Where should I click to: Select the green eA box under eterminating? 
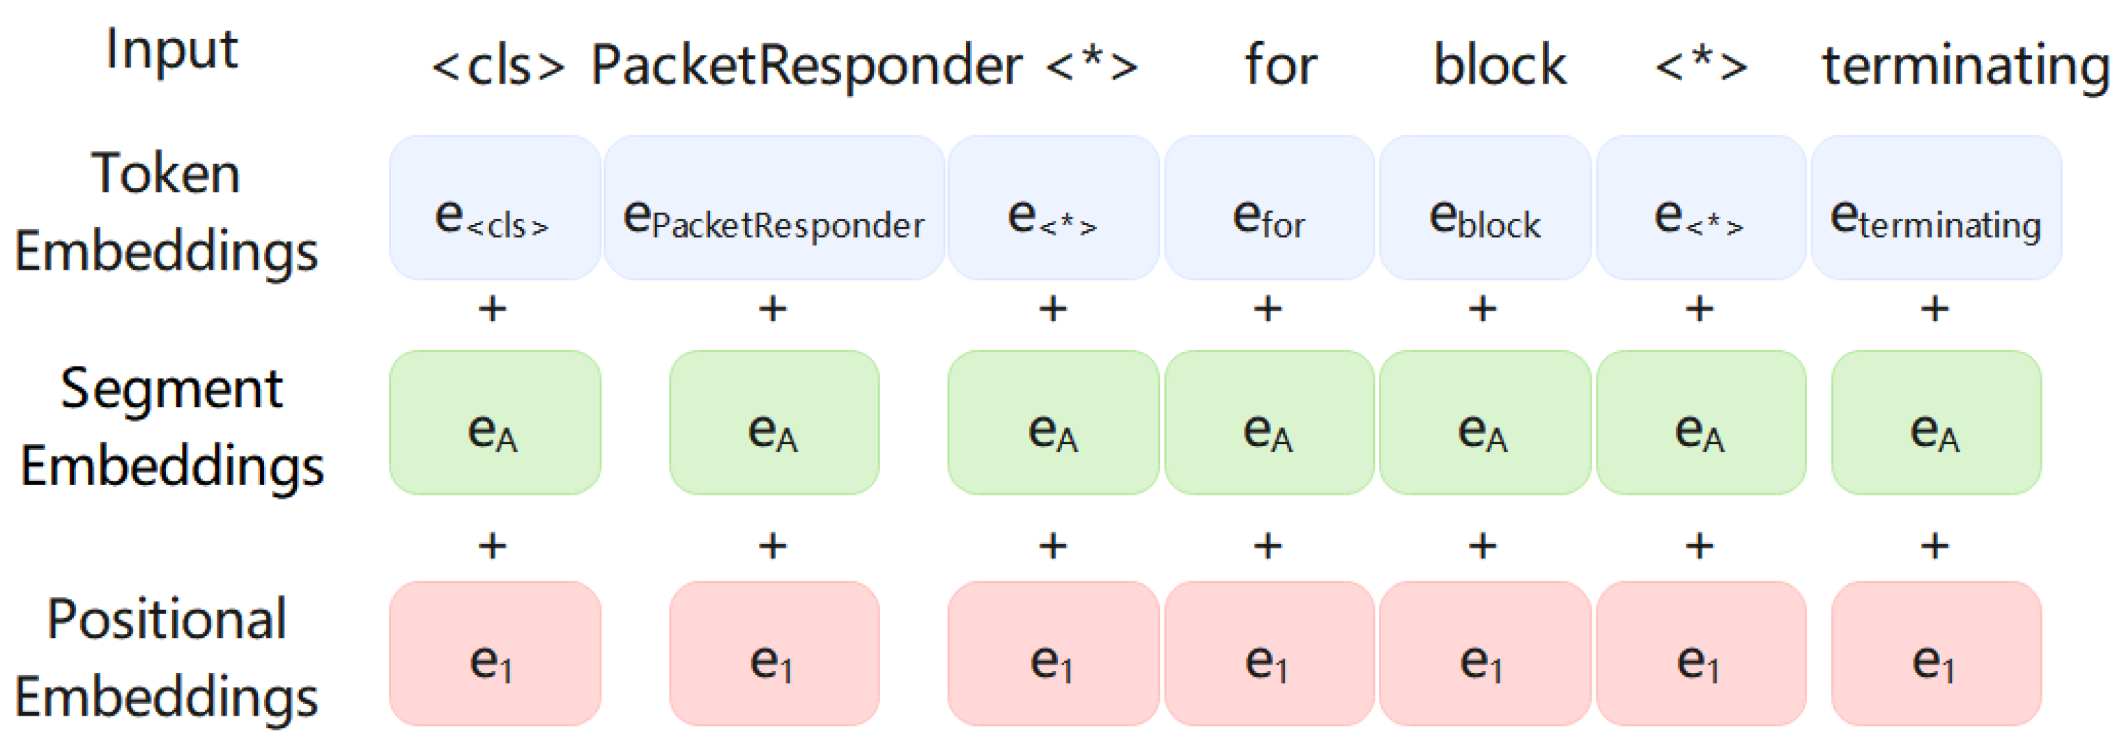point(1935,422)
